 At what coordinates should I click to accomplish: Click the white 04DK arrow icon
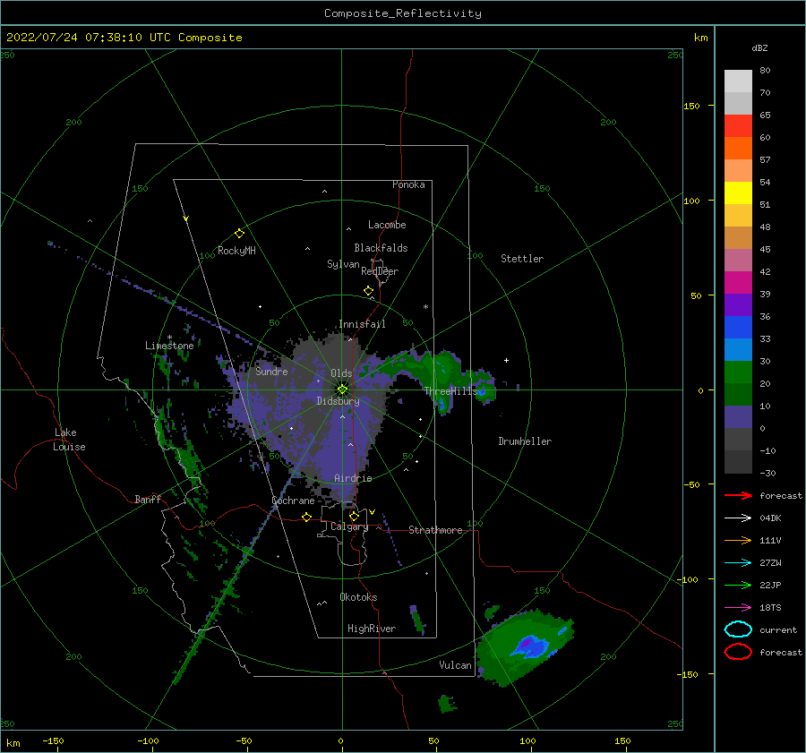pyautogui.click(x=738, y=518)
